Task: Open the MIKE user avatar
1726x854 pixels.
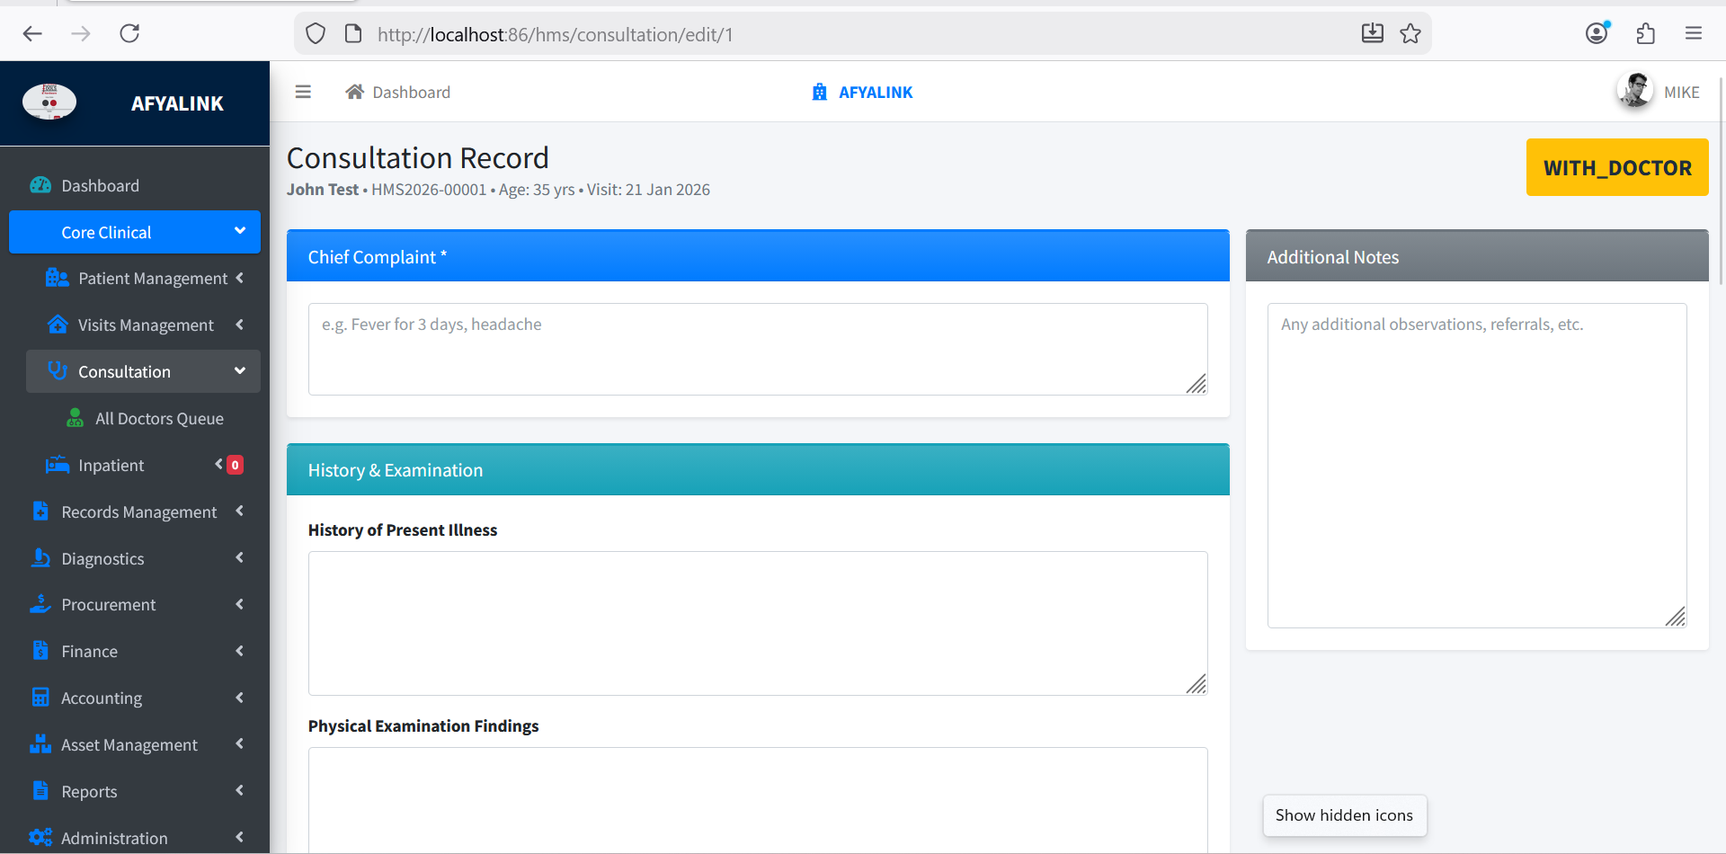Action: [x=1634, y=91]
